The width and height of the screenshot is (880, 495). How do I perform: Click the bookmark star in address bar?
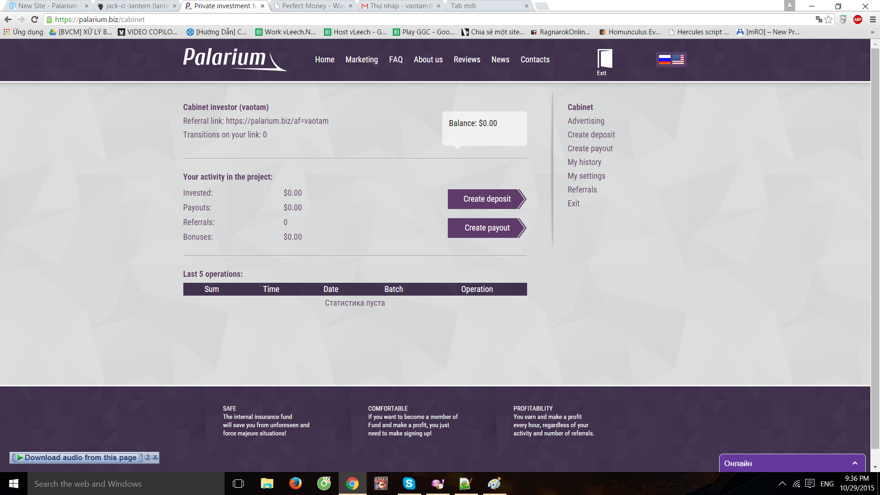coord(829,19)
